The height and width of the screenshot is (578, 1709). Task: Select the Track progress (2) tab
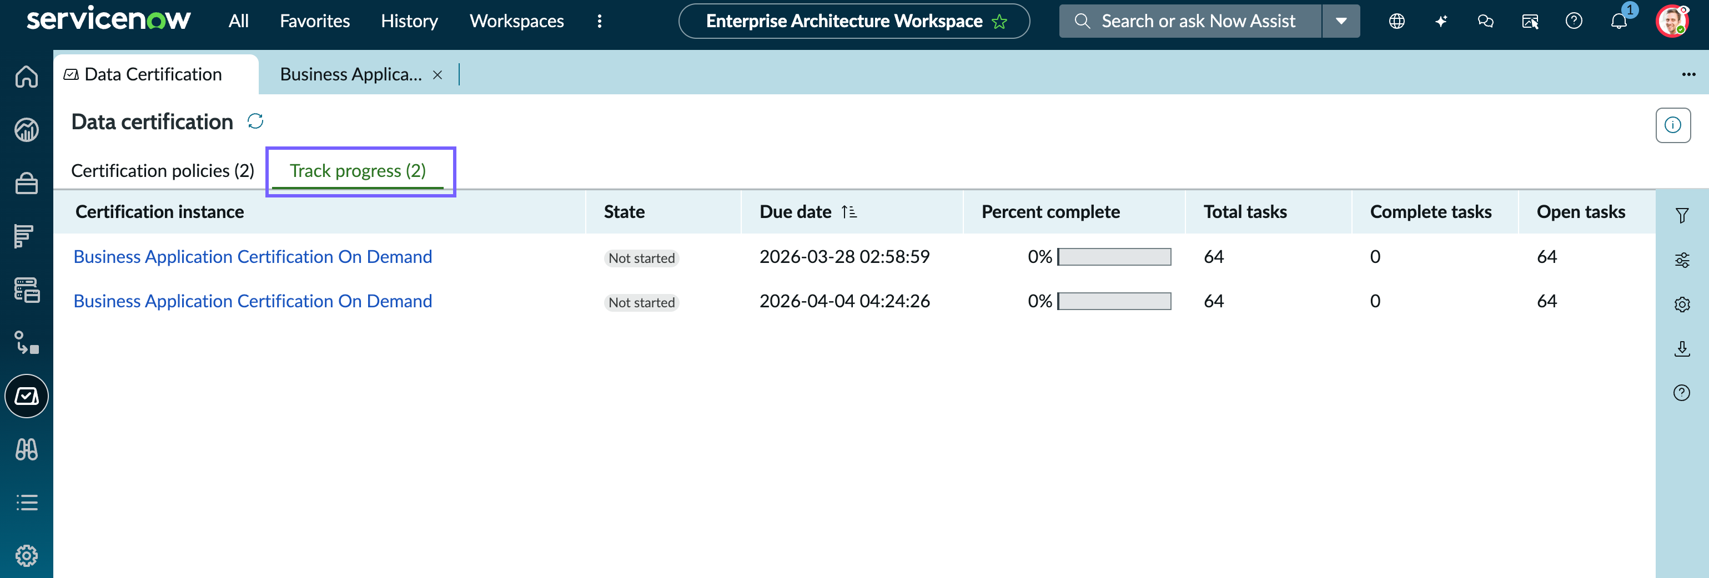(358, 171)
